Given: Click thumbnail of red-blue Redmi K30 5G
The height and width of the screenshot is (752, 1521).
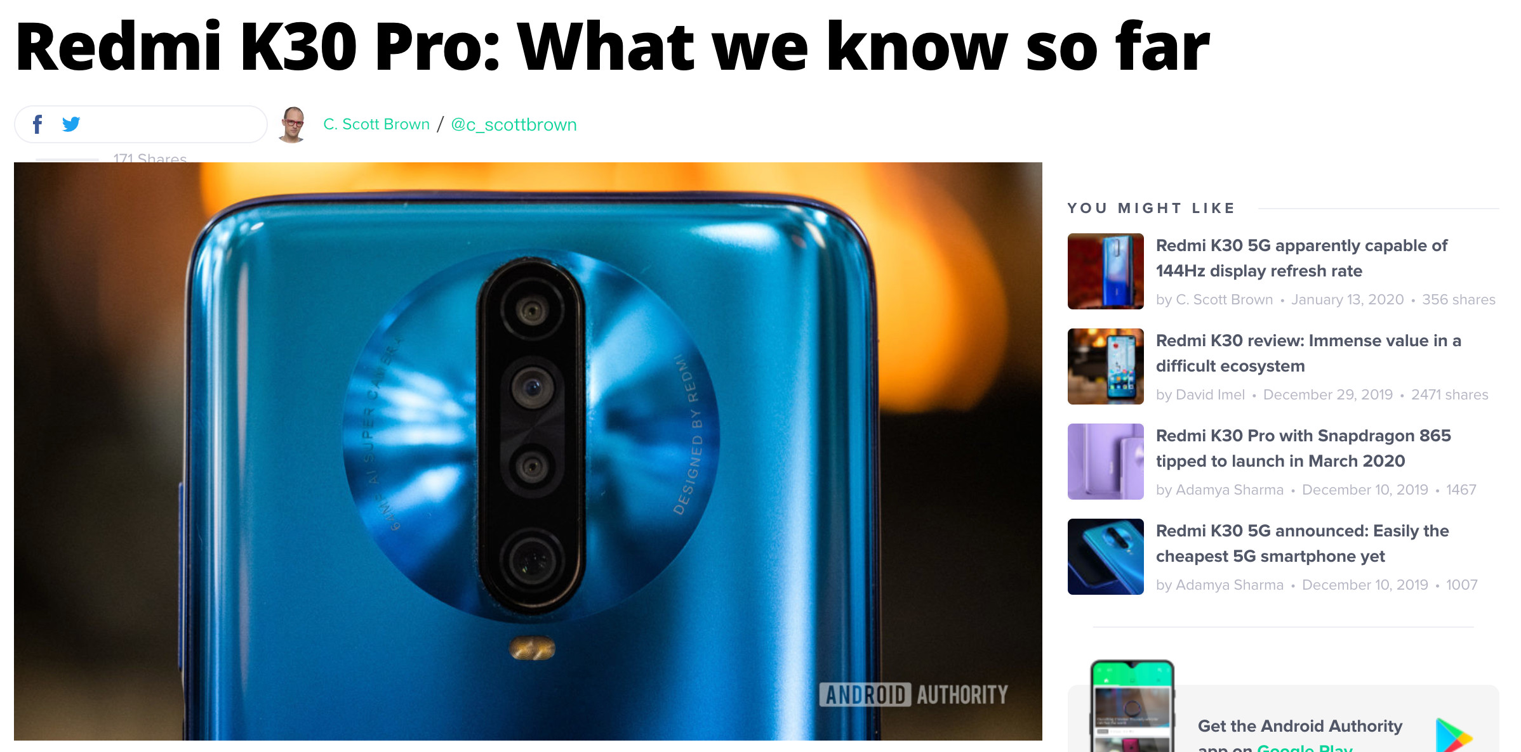Looking at the screenshot, I should pyautogui.click(x=1105, y=271).
